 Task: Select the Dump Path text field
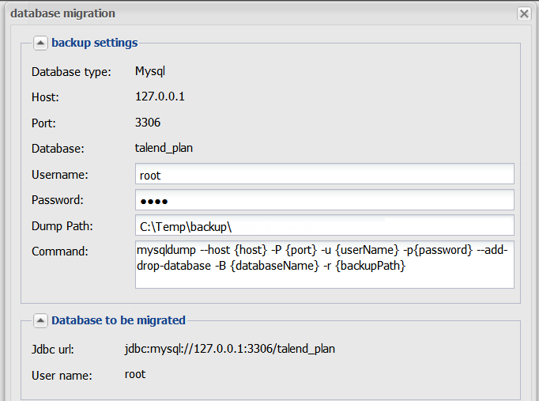click(x=324, y=225)
